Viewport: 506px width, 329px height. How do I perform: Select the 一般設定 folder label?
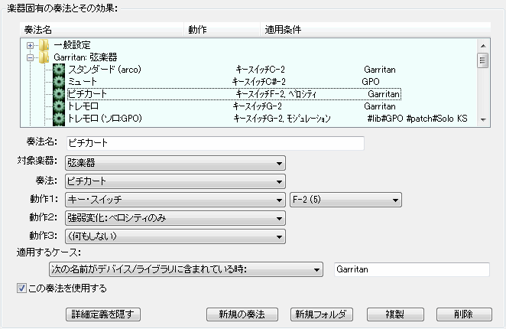72,45
